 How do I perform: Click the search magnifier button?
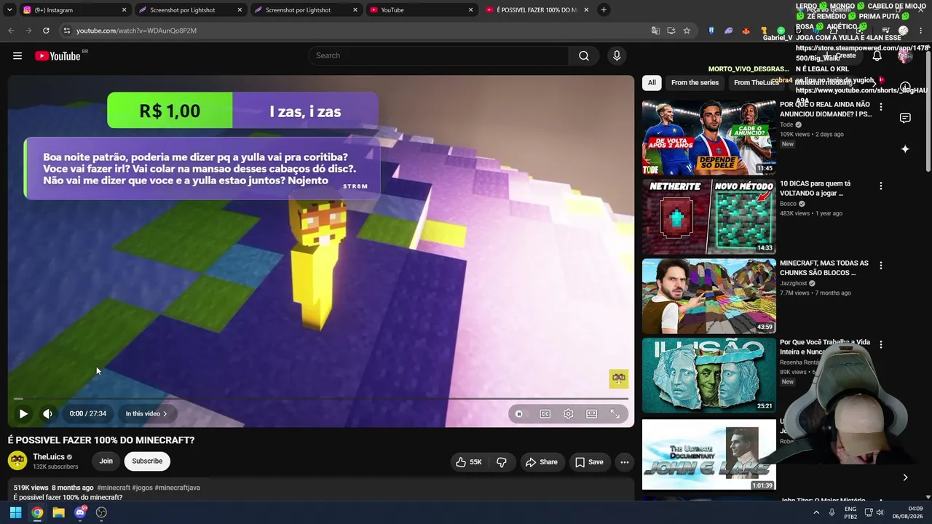tap(584, 56)
